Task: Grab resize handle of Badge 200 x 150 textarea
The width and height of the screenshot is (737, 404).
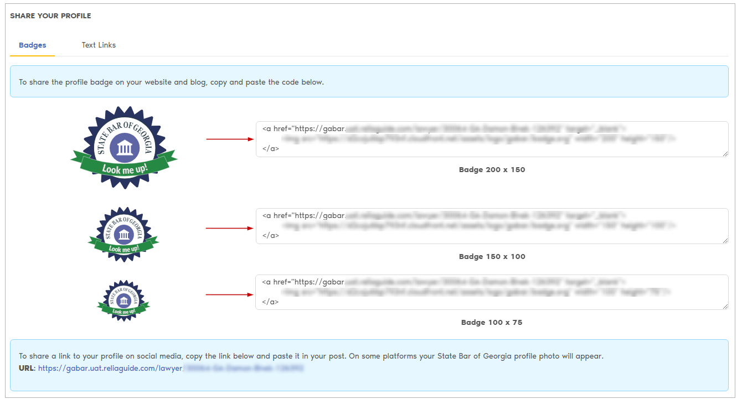Action: click(x=725, y=153)
